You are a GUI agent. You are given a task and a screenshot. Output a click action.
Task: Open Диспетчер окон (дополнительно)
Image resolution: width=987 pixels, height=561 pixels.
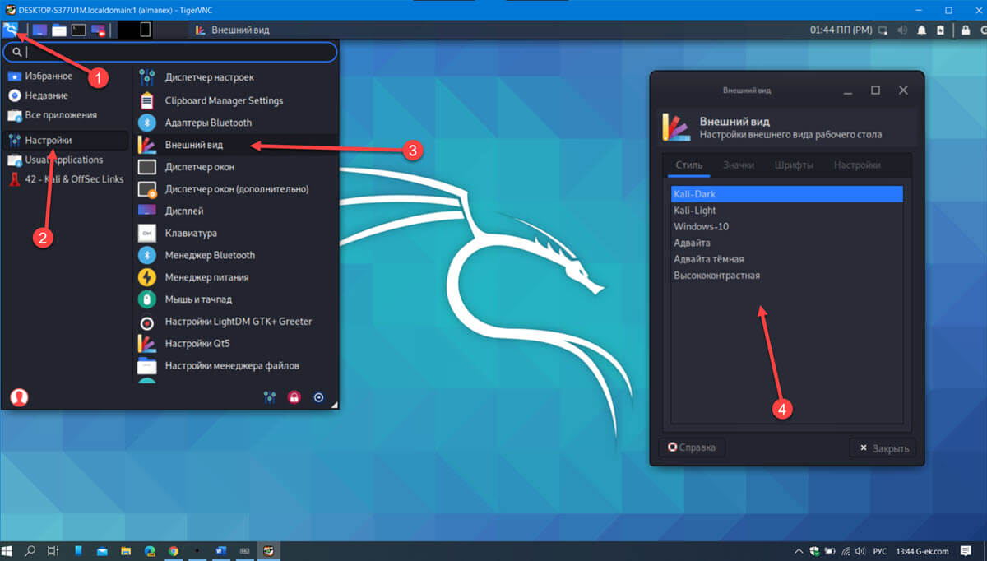pos(235,189)
